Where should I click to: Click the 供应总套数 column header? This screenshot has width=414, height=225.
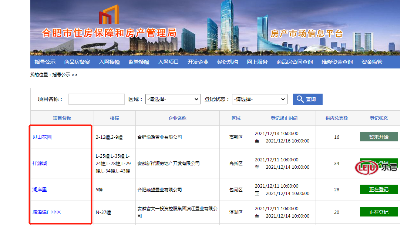point(337,118)
